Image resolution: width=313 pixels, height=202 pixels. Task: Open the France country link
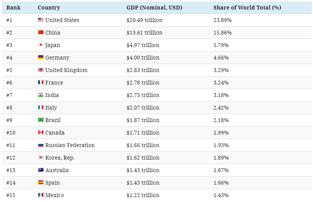(x=54, y=83)
